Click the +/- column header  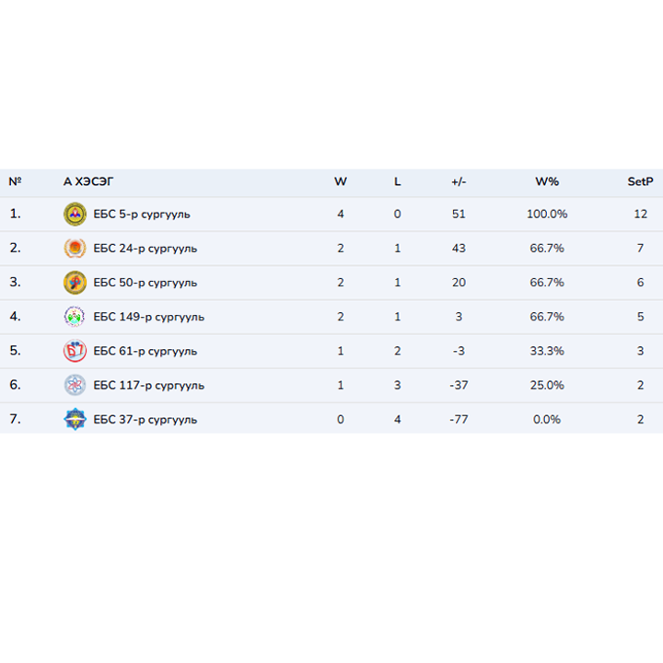click(459, 181)
